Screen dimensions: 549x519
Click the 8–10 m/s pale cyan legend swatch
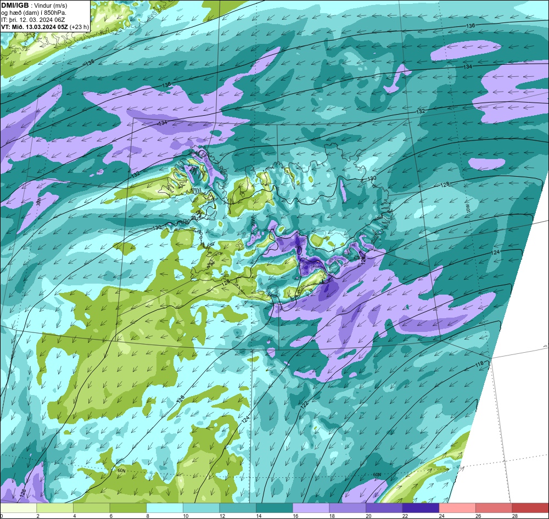(165, 508)
